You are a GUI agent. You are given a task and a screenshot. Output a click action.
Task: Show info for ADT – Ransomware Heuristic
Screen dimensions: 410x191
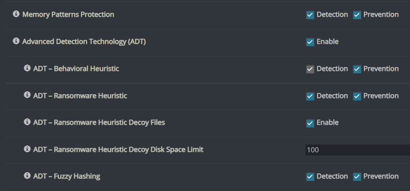(x=27, y=95)
